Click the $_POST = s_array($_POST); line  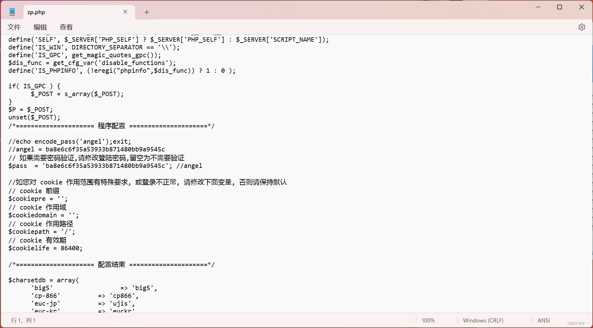point(77,94)
